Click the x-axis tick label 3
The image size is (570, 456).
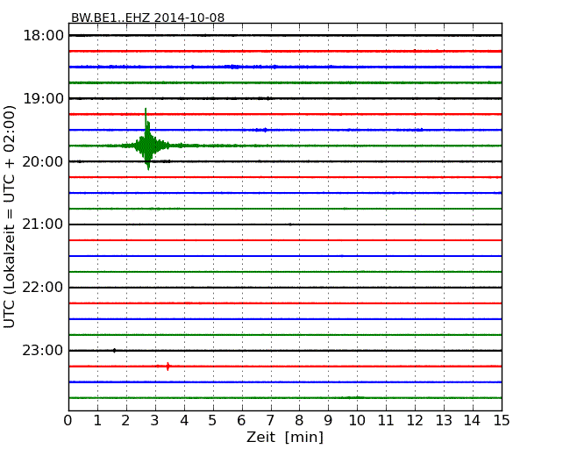[x=155, y=421]
